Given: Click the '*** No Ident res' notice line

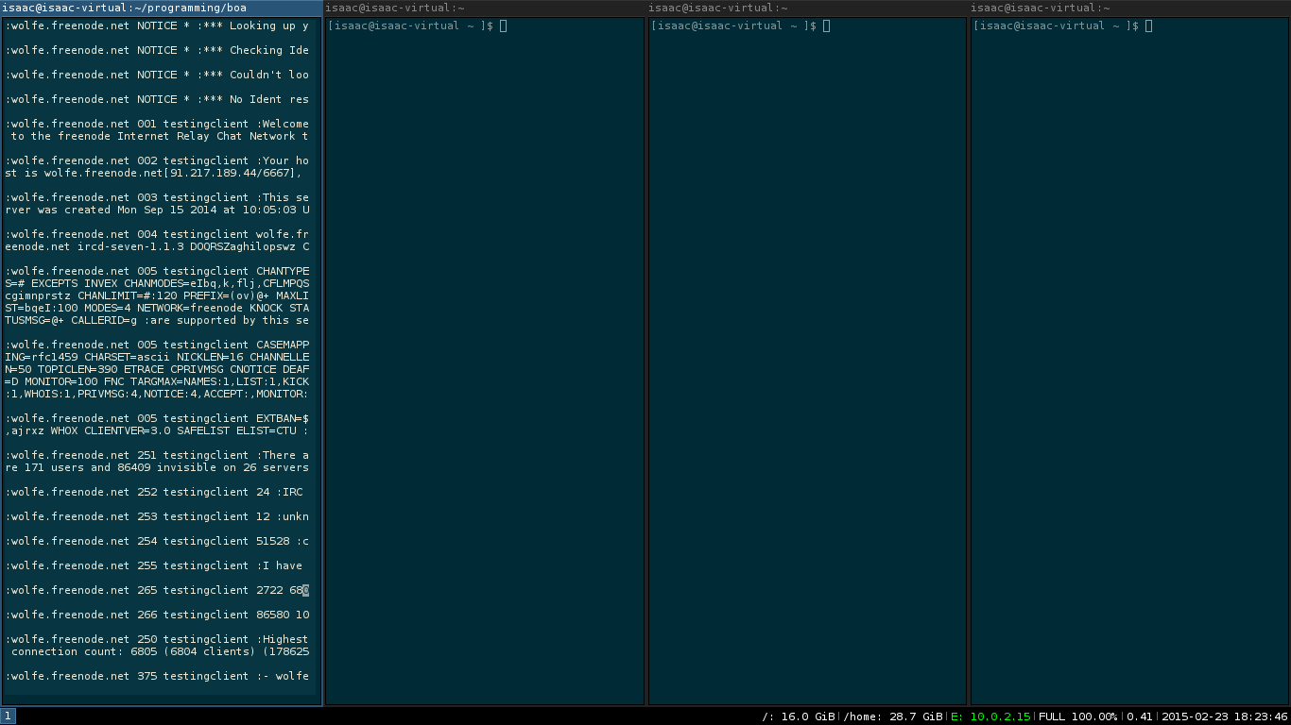Looking at the screenshot, I should point(157,99).
